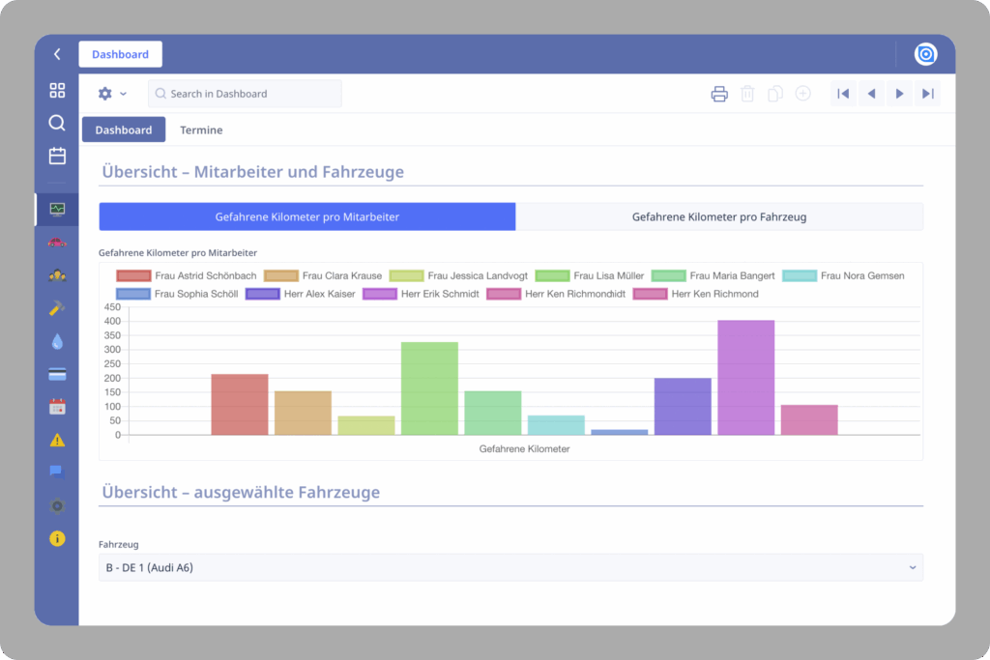Open the sidebar calendar outline icon
The image size is (990, 660).
(x=57, y=156)
